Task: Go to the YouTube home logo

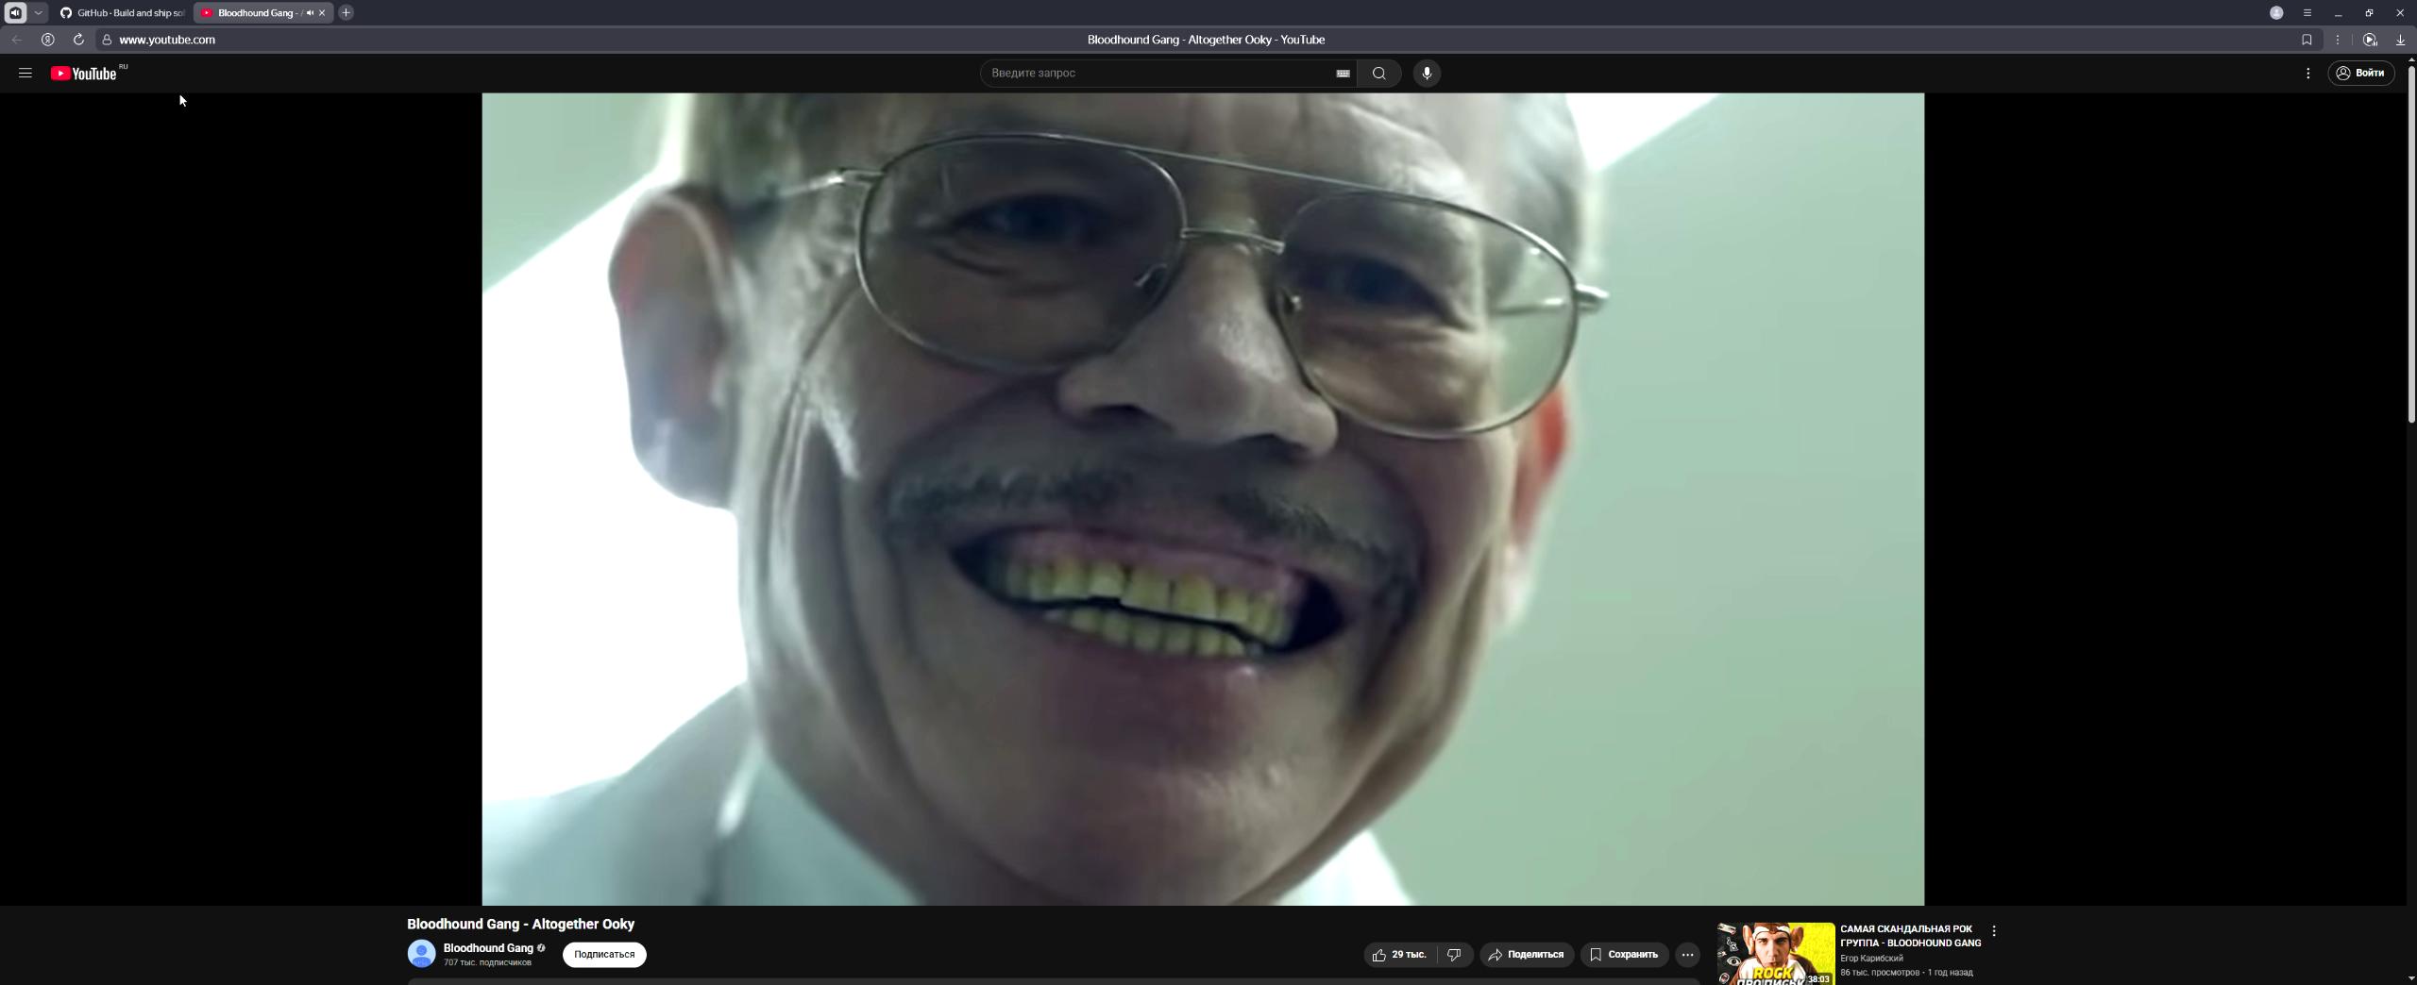Action: (84, 73)
